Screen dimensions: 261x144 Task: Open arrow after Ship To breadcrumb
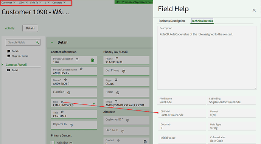pyautogui.click(x=40, y=3)
